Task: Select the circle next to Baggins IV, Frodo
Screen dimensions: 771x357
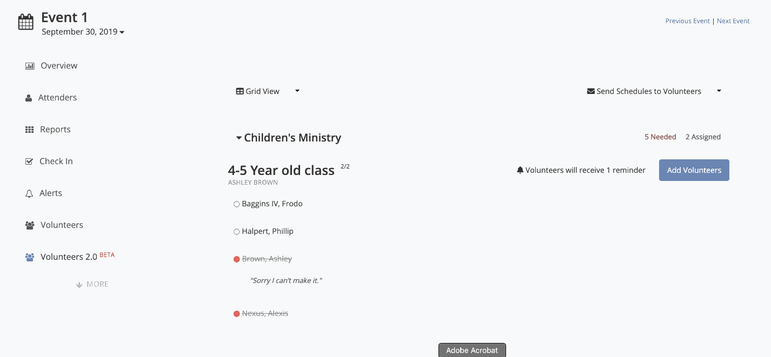Action: pos(236,204)
